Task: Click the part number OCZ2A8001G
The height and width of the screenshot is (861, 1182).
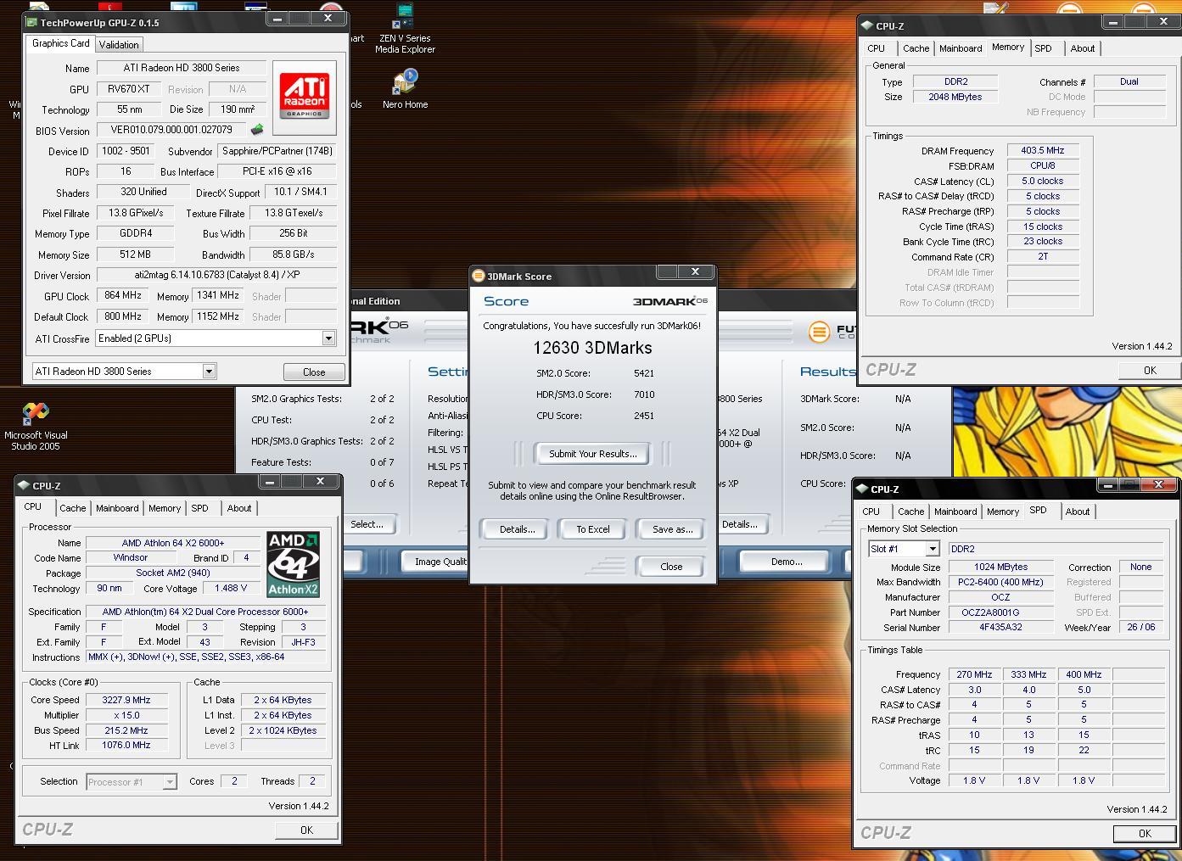Action: click(1000, 612)
